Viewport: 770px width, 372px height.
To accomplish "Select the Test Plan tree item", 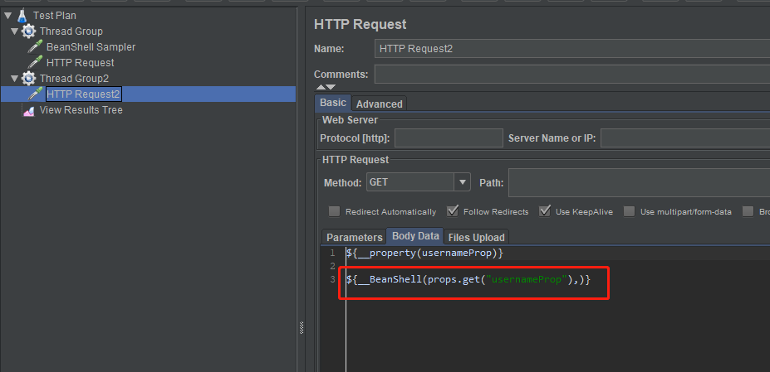I will pyautogui.click(x=55, y=16).
